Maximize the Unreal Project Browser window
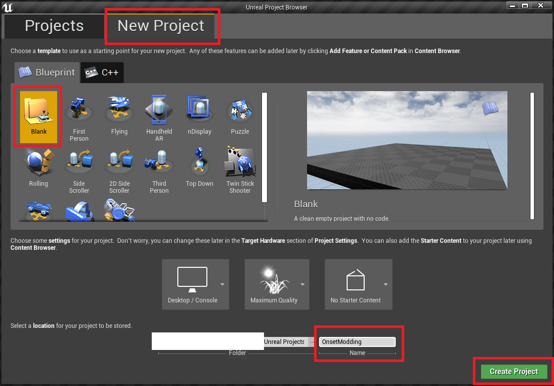Viewport: 554px width, 386px height. pos(525,6)
